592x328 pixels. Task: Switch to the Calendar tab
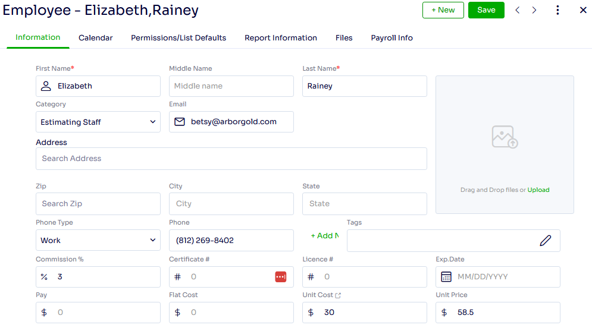pos(96,37)
